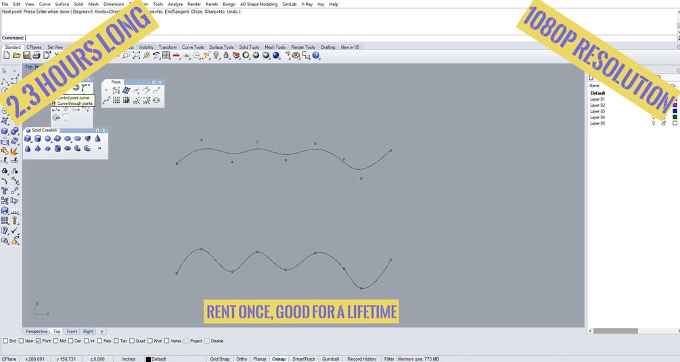Enable the End osnap checkbox
This screenshot has width=680, height=362.
tap(5, 341)
